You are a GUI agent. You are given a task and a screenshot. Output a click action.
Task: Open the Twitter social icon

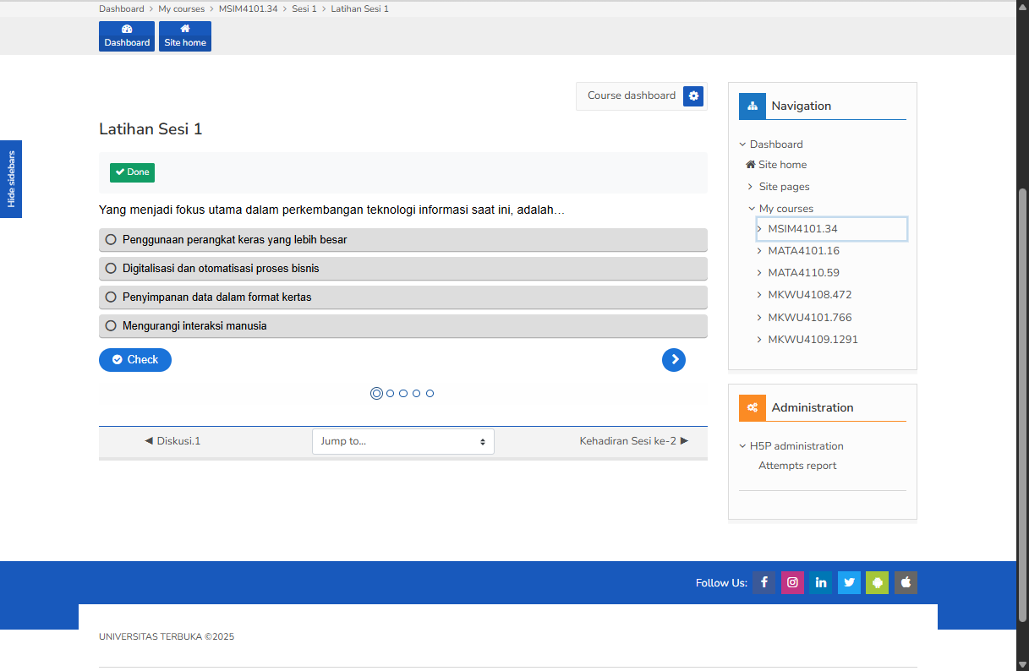coord(849,582)
